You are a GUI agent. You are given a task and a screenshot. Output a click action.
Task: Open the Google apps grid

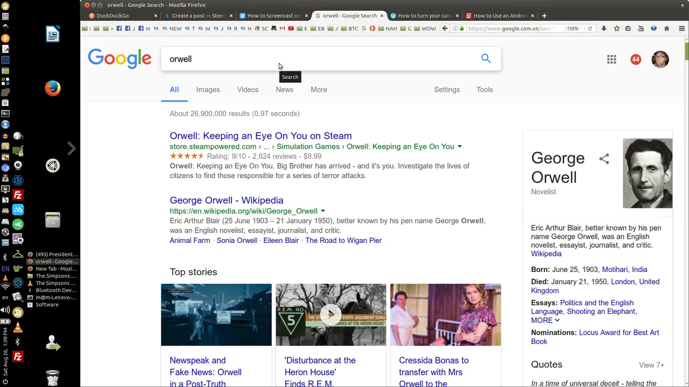611,60
